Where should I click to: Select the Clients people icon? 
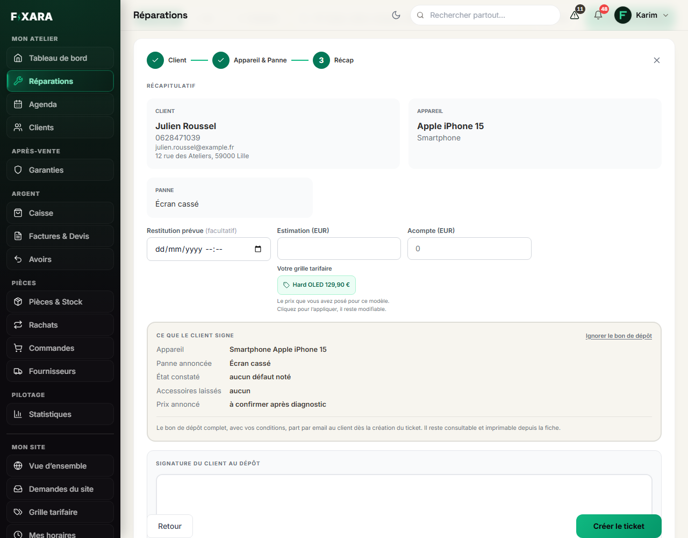tap(18, 128)
